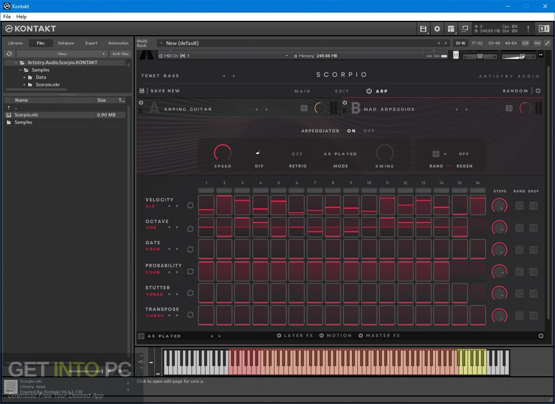Switch to the Expert tab
The height and width of the screenshot is (404, 555).
point(91,43)
